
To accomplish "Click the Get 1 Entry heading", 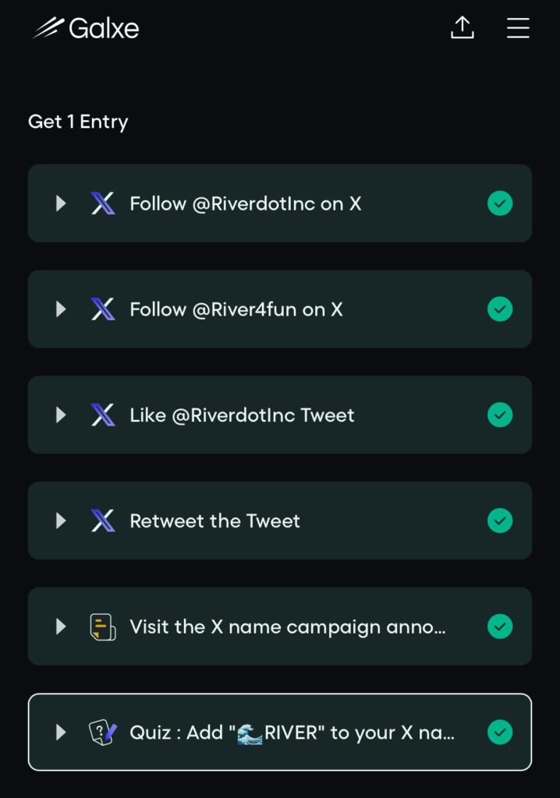I will coord(78,122).
